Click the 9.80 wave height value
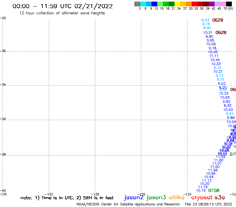Image resolution: width=236 pixels, height=207 pixels. 209,37
